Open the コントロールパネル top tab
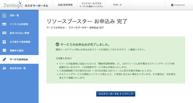This screenshot has height=103, width=193. tap(91, 5)
